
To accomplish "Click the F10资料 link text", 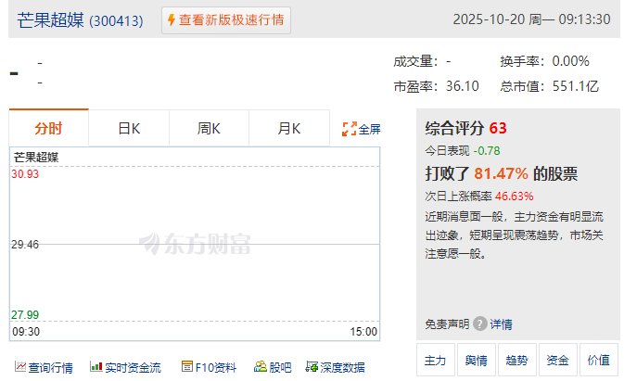I will (216, 367).
